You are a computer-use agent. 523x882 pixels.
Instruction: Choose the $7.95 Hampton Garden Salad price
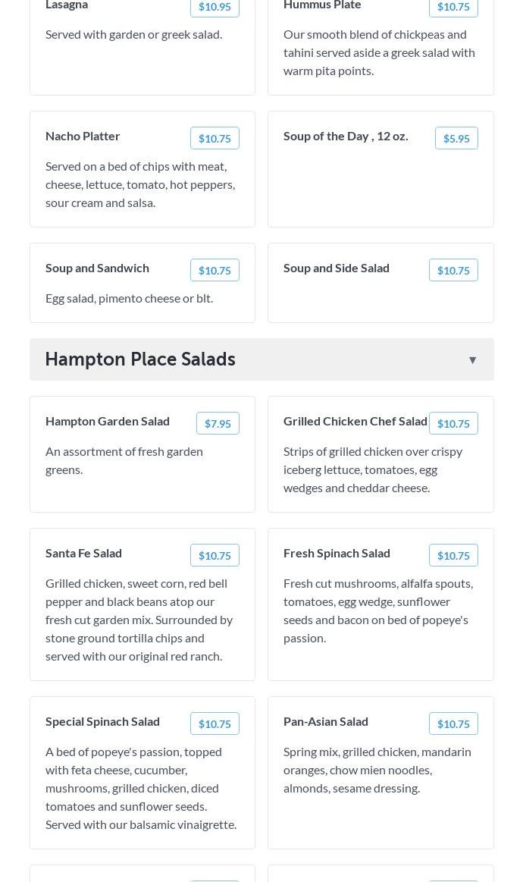pos(218,423)
